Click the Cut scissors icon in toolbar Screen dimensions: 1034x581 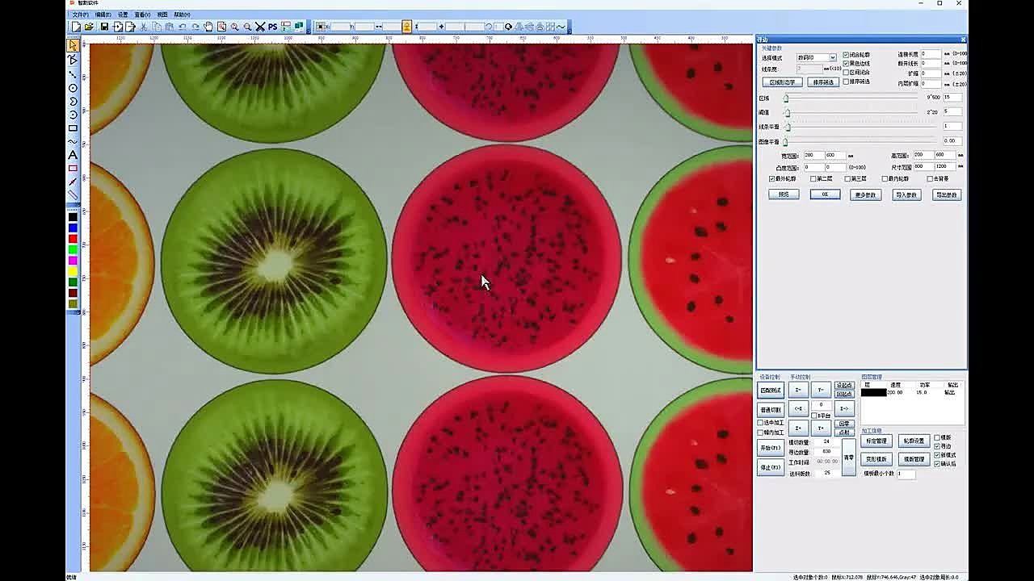143,27
